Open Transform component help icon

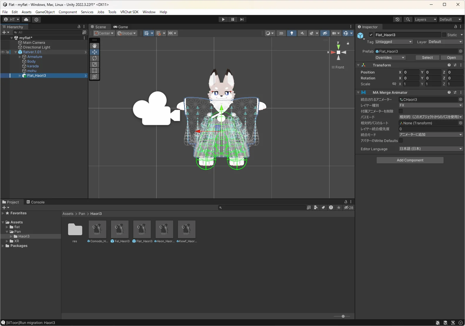point(449,65)
